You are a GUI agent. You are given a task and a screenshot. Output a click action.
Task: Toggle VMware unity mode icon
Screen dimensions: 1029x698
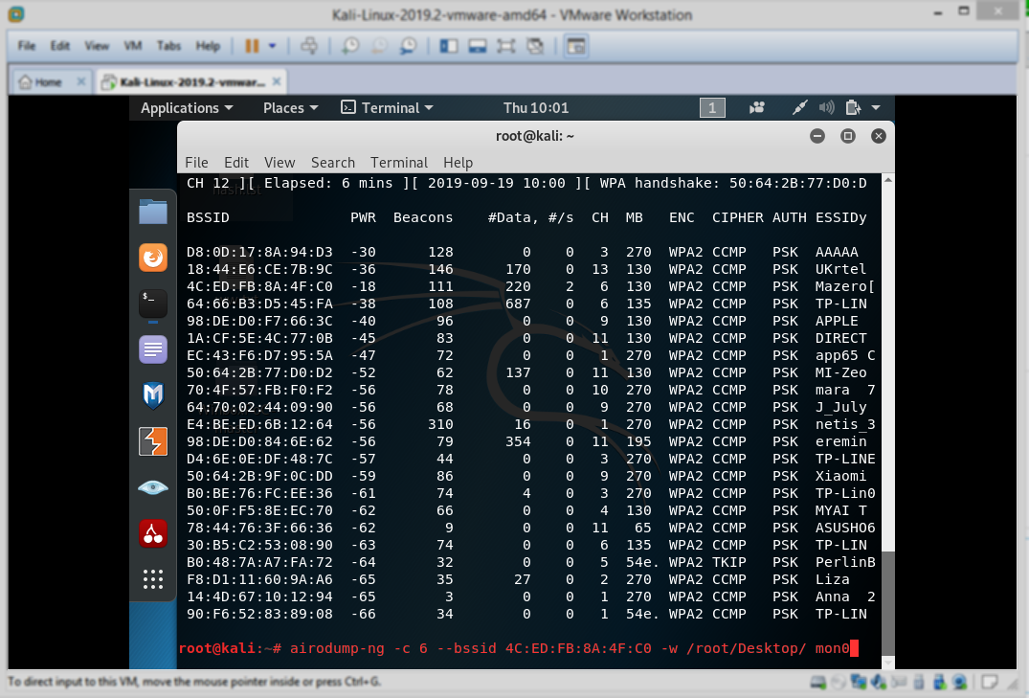(535, 46)
